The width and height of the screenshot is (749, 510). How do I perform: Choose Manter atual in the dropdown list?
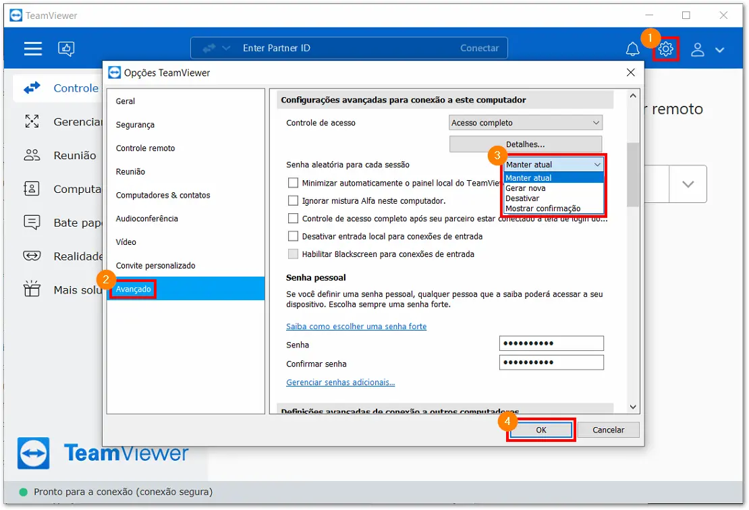[x=553, y=177]
